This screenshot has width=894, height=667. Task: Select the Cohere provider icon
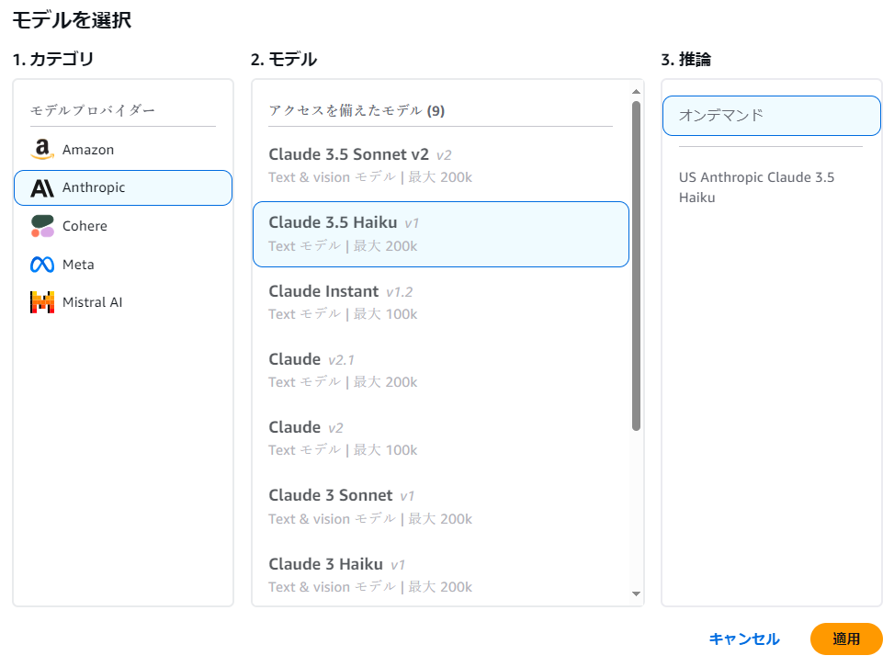tap(41, 225)
